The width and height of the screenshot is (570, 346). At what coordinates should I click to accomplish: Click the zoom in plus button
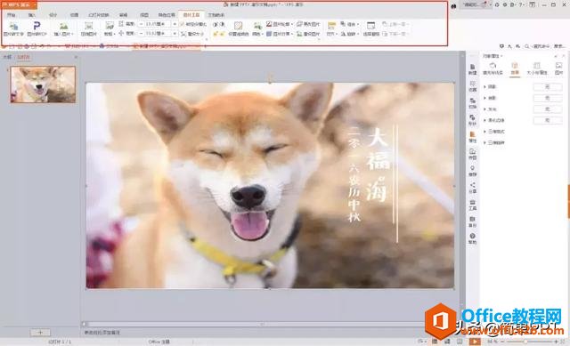tap(556, 342)
